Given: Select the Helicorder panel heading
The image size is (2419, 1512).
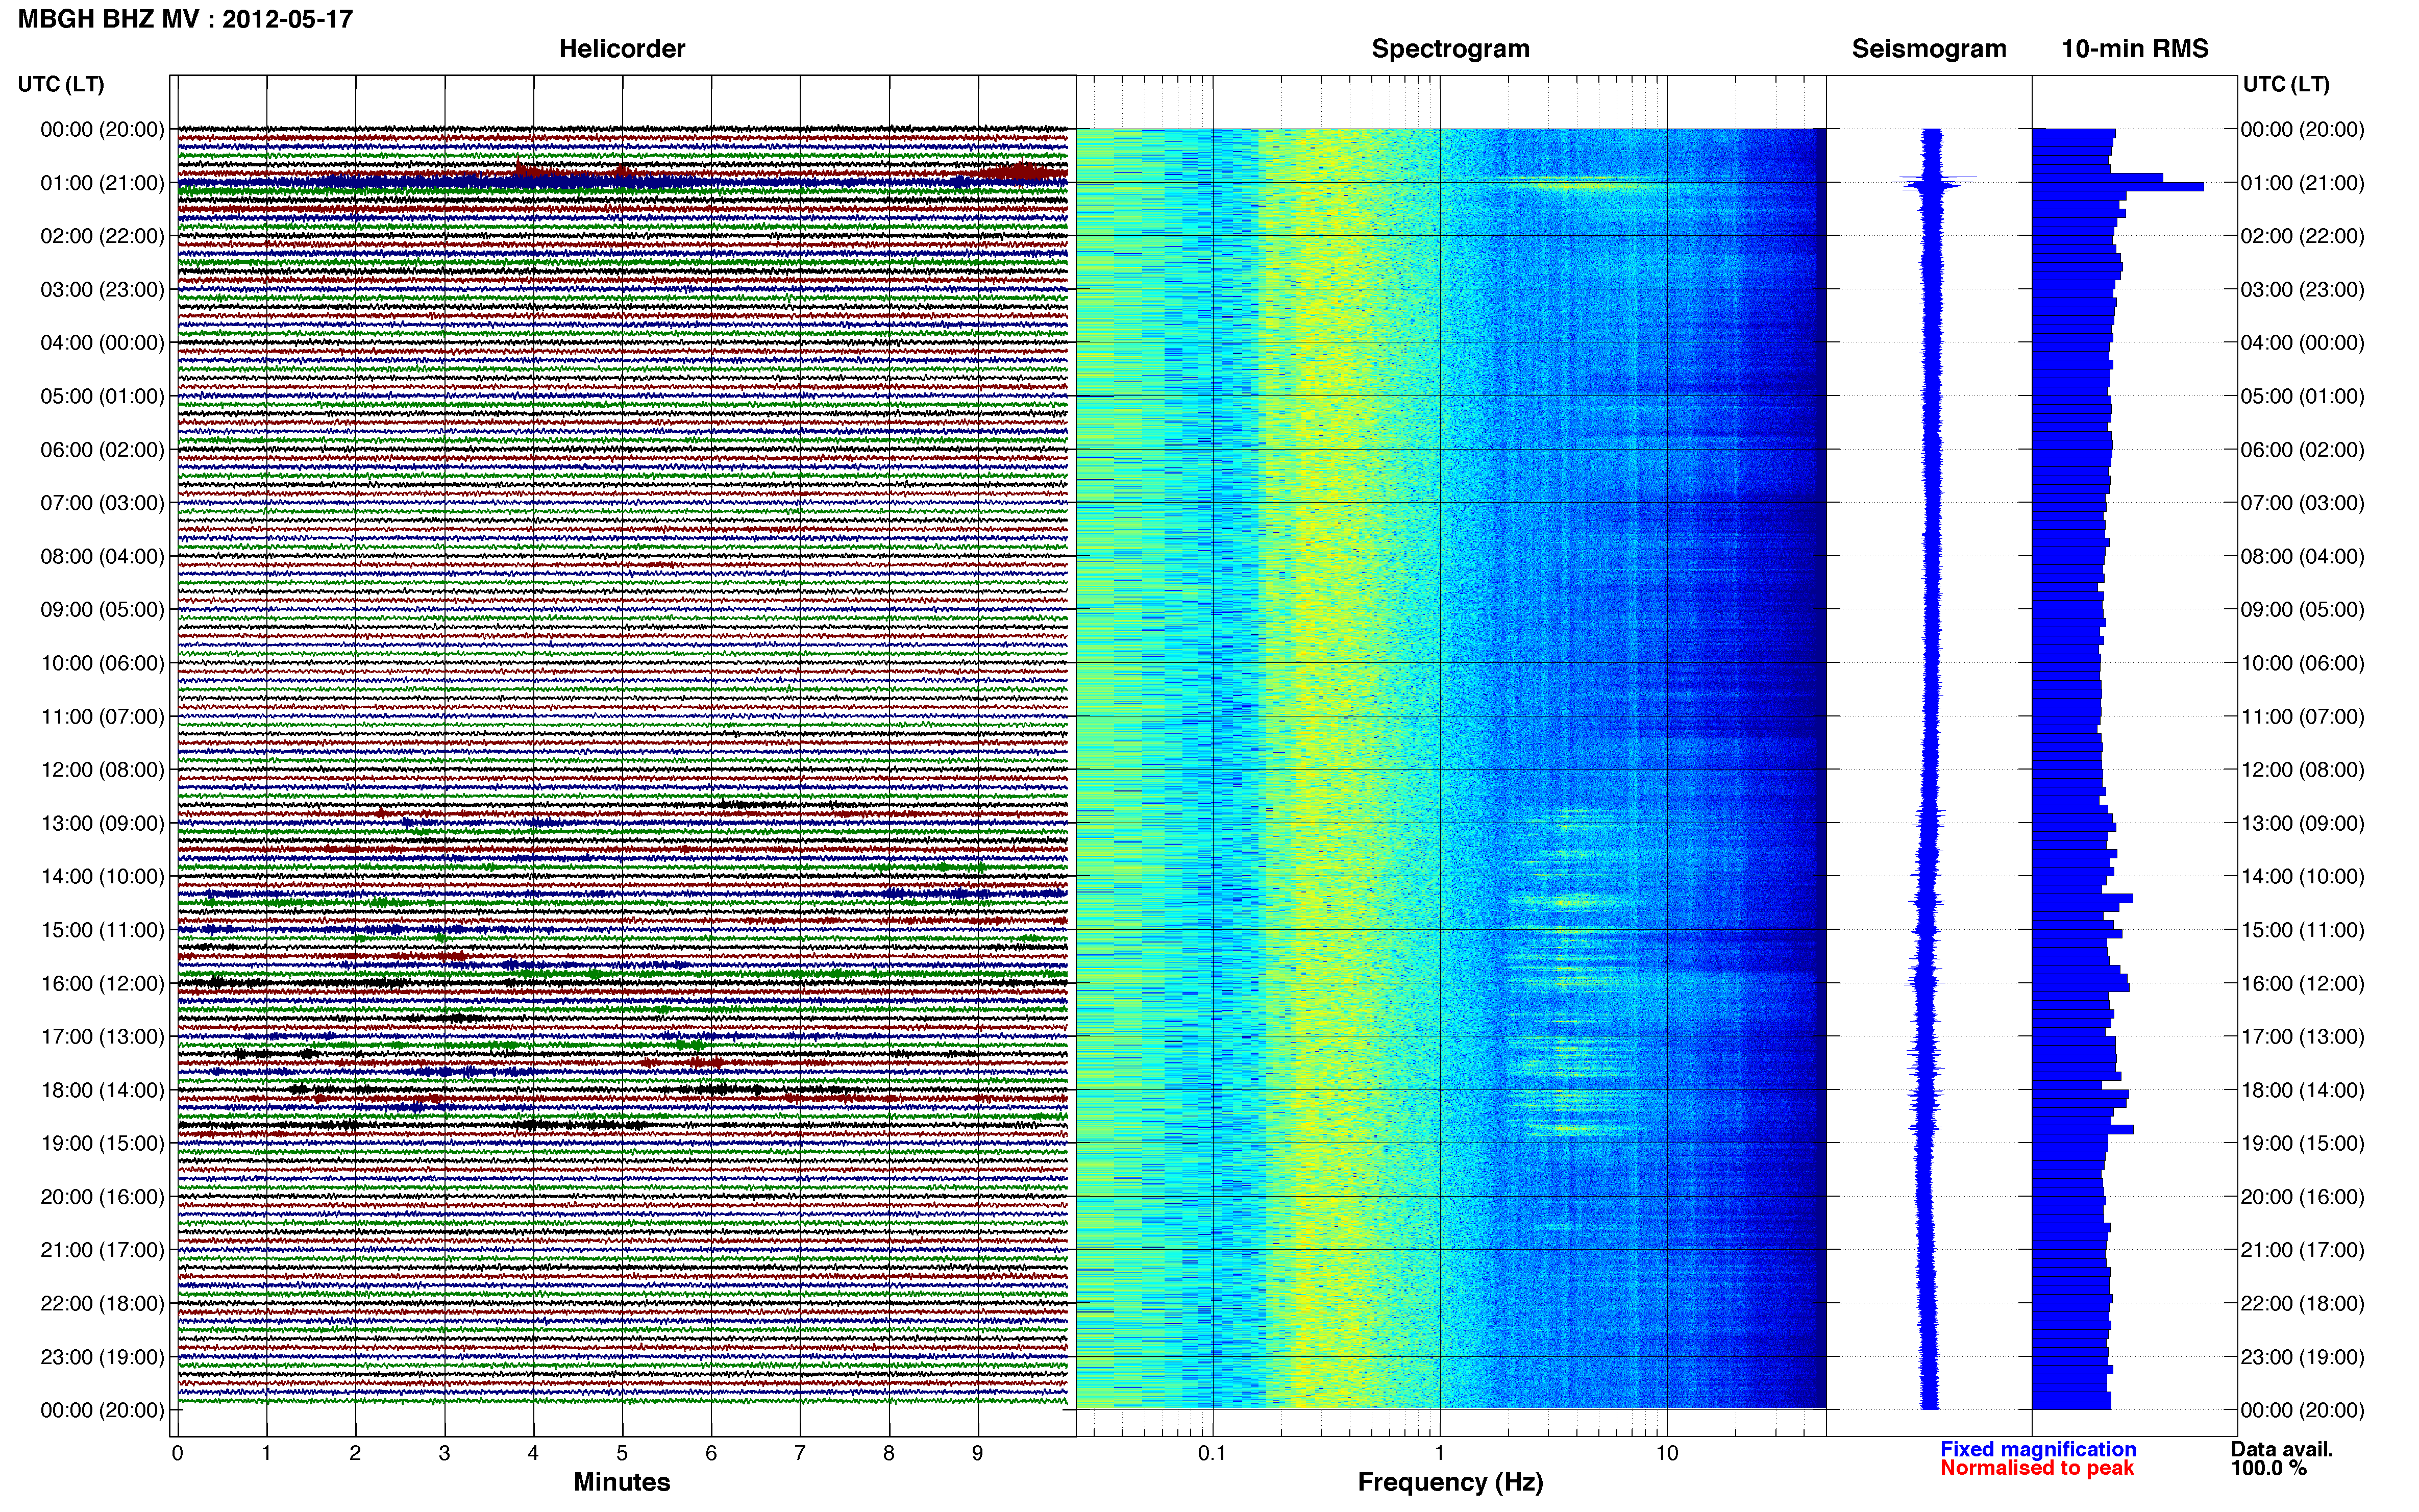Looking at the screenshot, I should pos(622,49).
